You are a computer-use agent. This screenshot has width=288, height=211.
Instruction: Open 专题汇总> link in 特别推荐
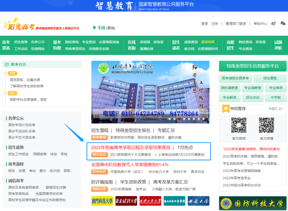pyautogui.click(x=276, y=109)
